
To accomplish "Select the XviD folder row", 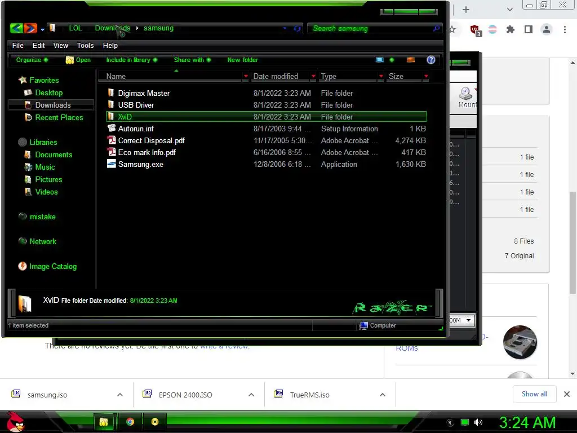I will tap(267, 117).
